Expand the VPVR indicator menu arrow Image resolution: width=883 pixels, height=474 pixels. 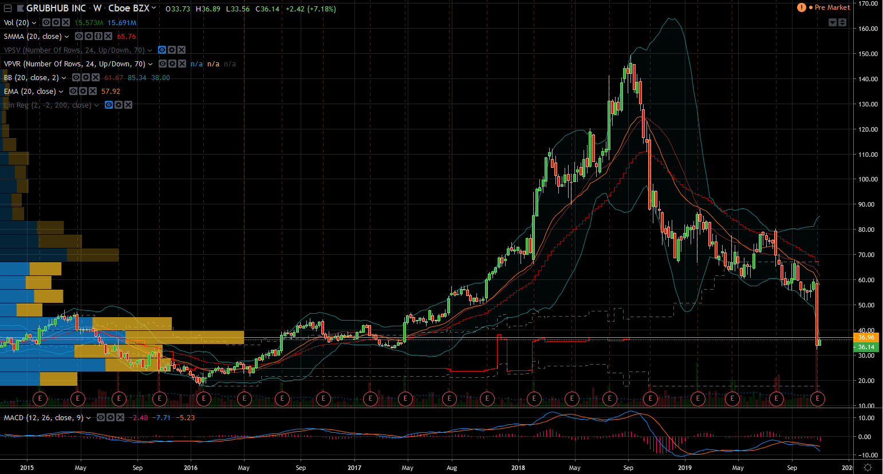151,64
